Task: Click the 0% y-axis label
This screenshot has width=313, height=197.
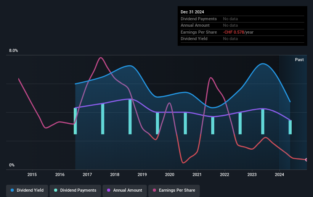Action: 12,165
